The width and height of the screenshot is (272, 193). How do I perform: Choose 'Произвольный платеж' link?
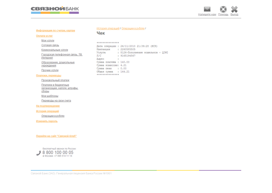(55, 81)
